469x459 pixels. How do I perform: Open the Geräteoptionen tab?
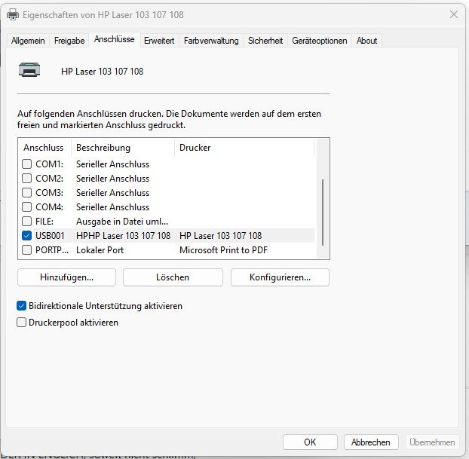[x=320, y=41]
